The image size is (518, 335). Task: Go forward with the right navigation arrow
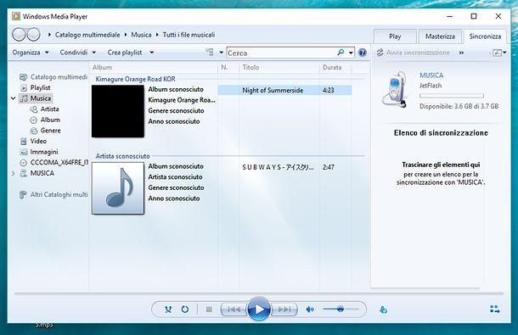pyautogui.click(x=33, y=34)
